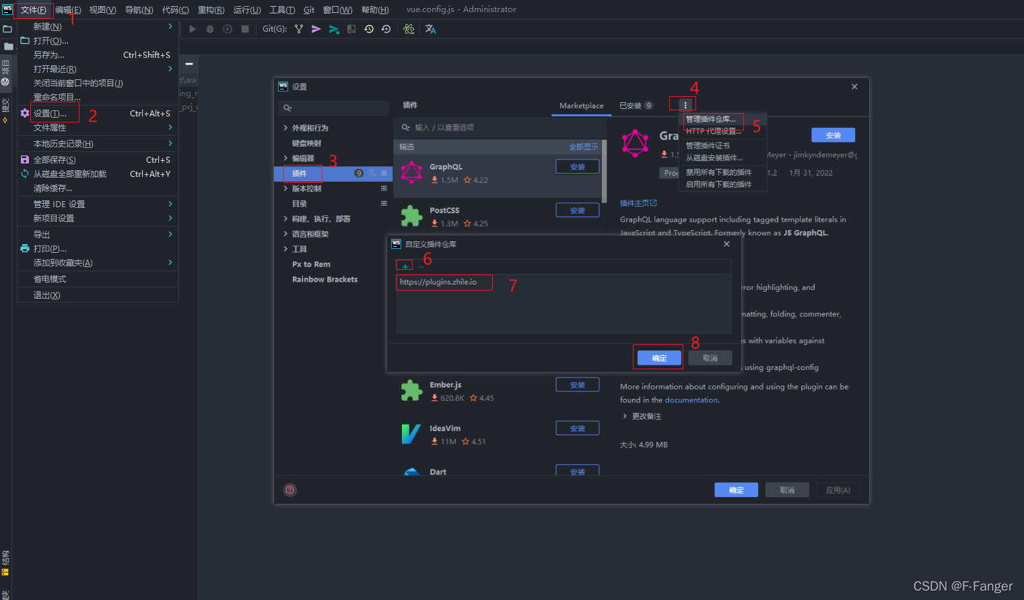Click the Ember.js puzzle-piece plugin icon
Viewport: 1024px width, 600px height.
point(411,390)
